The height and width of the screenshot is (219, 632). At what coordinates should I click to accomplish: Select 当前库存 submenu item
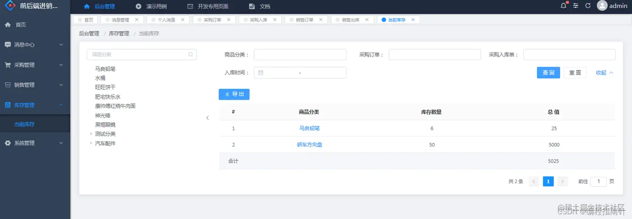(35, 124)
